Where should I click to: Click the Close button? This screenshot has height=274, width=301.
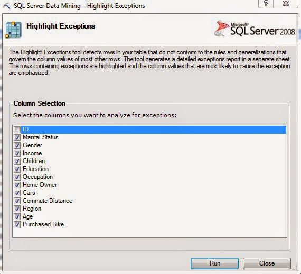(x=267, y=263)
